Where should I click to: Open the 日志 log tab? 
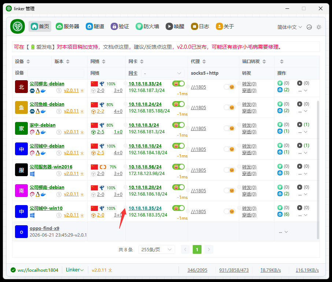(x=200, y=26)
